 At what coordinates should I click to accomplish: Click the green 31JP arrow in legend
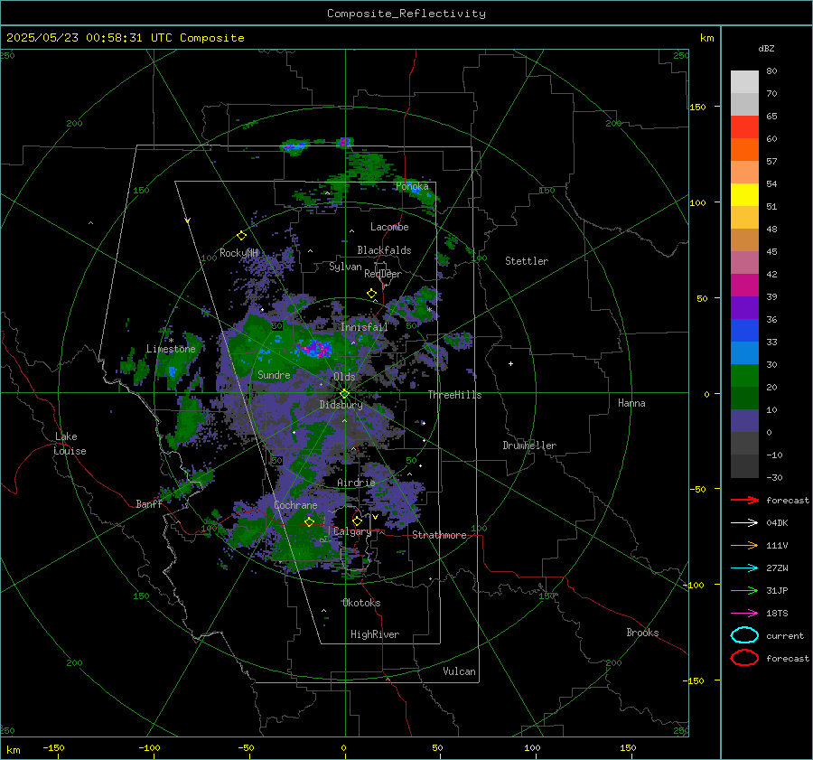(x=744, y=590)
